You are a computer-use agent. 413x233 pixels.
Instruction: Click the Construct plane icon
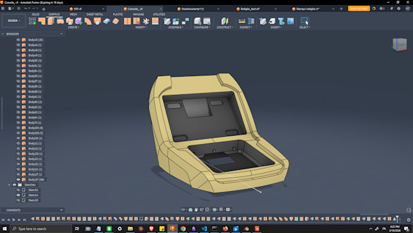tap(225, 21)
